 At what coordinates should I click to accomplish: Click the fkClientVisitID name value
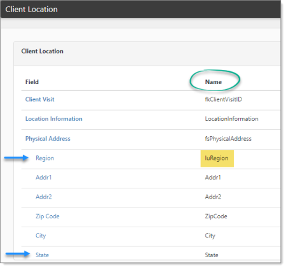pos(223,99)
